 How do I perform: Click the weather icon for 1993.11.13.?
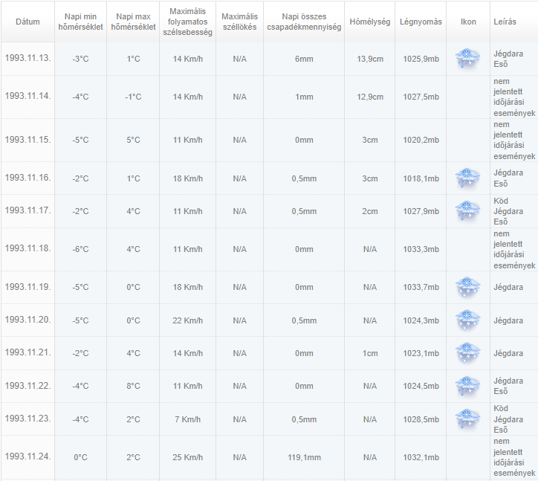(x=467, y=59)
